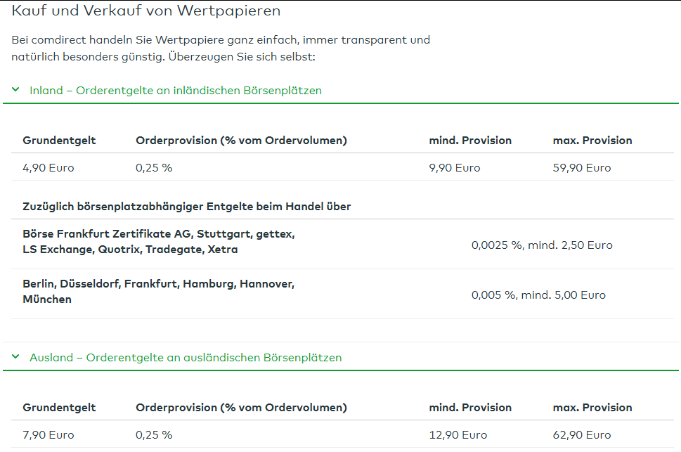
Task: Click the 62,90 Euro Ausland max provision
Action: coord(582,435)
